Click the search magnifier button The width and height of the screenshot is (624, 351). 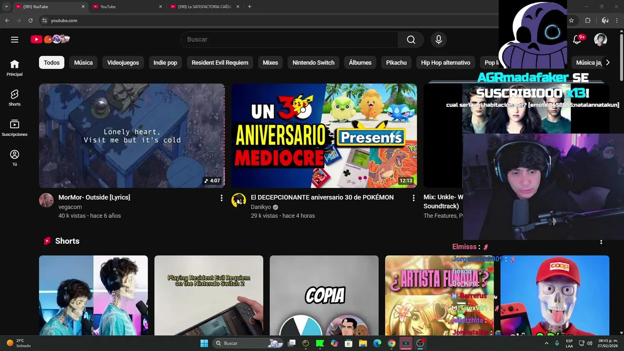(411, 39)
